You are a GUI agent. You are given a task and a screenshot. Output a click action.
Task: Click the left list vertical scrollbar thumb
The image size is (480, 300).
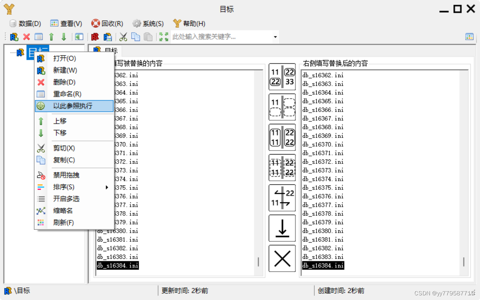pos(258,262)
